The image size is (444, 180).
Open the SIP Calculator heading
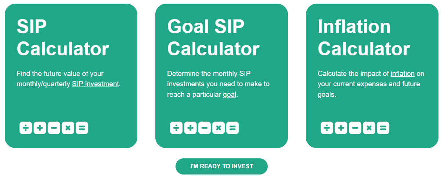[x=63, y=38]
